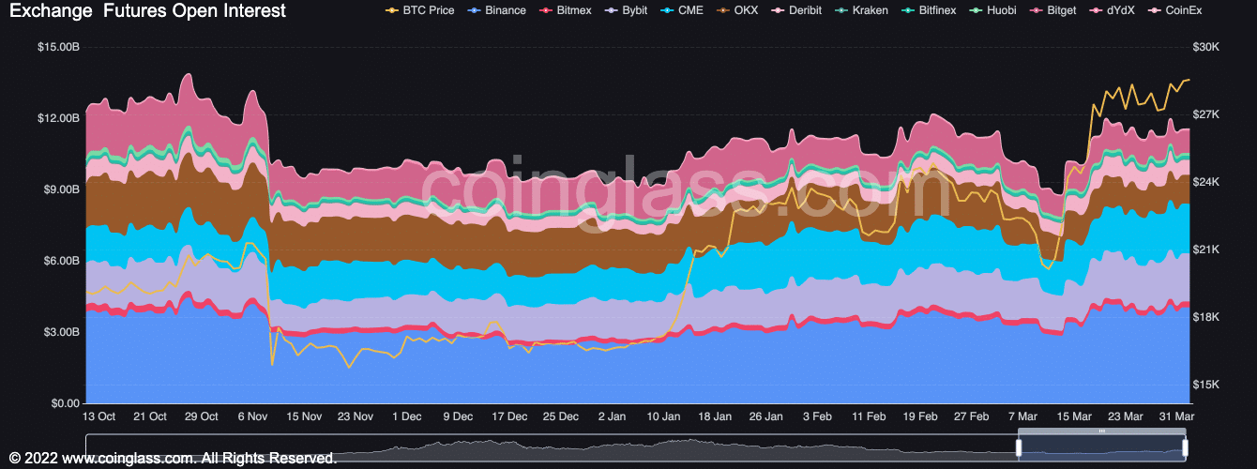Click the $24K price axis label
Viewport: 1257px width, 469px height.
[x=1204, y=182]
